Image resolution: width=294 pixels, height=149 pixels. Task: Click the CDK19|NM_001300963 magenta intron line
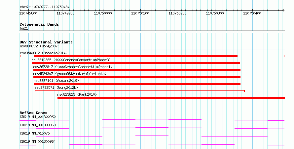152,128
